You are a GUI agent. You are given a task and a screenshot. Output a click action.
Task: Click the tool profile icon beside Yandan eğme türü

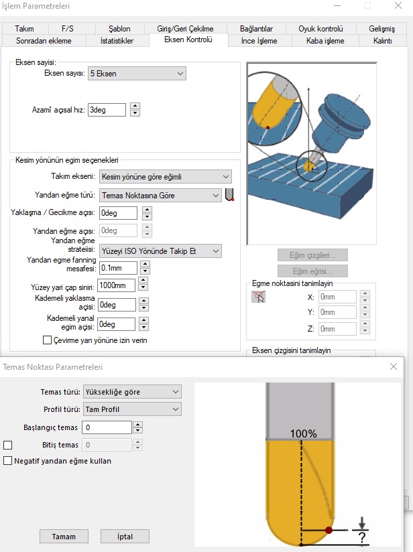(230, 195)
